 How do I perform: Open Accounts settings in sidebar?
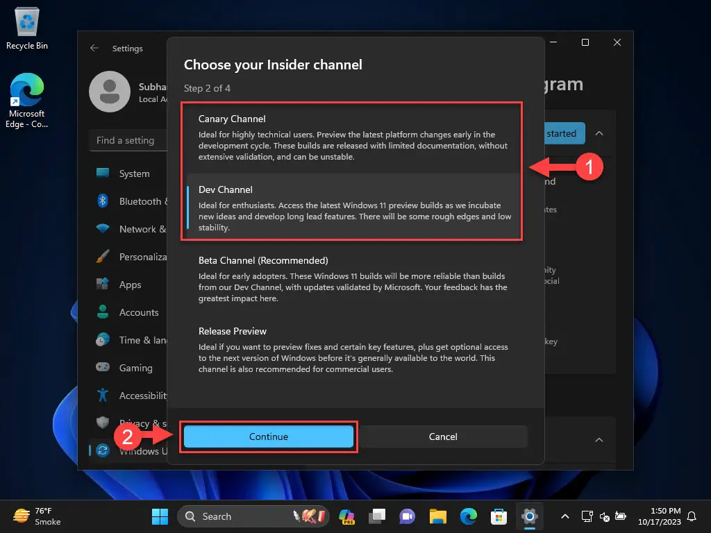[129, 312]
